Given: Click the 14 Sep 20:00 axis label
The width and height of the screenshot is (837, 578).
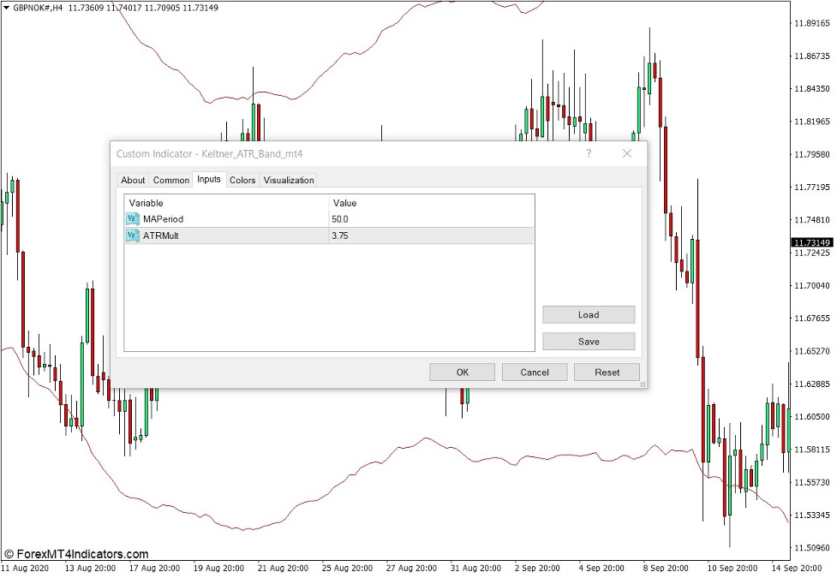Looking at the screenshot, I should tap(797, 568).
